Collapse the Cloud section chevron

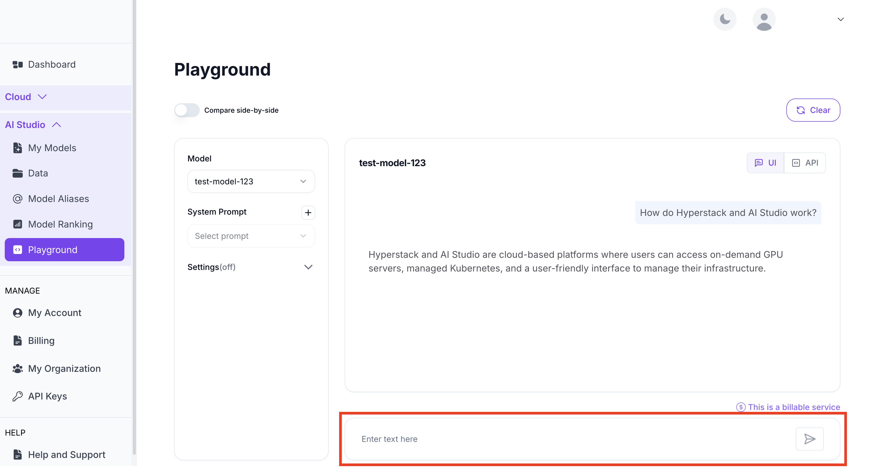tap(42, 97)
